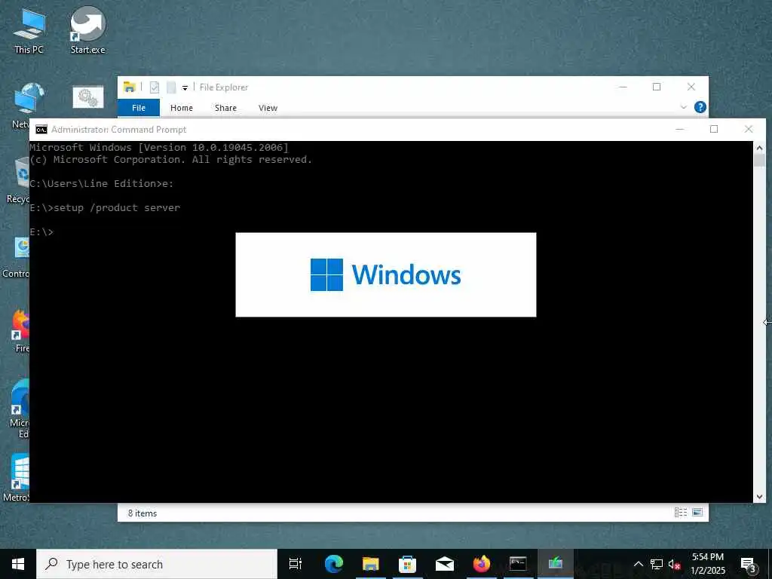Launch Firefox from the taskbar
The image size is (772, 579).
point(482,564)
